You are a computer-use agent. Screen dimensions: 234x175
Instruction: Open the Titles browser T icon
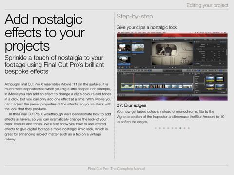[211, 70]
